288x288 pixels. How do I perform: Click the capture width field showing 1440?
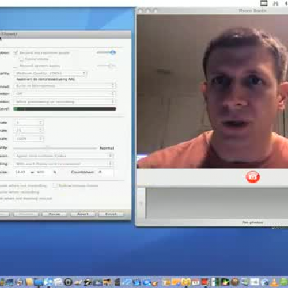[21, 172]
